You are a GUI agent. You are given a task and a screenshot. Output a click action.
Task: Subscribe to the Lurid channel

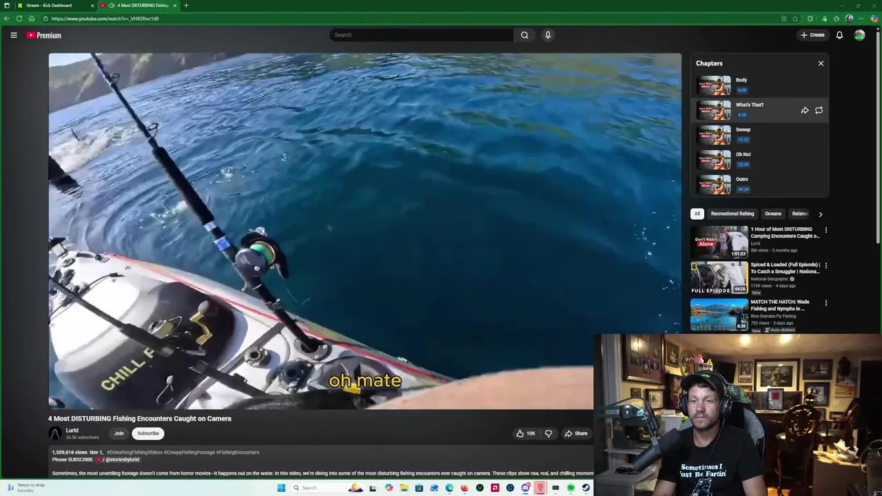pyautogui.click(x=147, y=433)
